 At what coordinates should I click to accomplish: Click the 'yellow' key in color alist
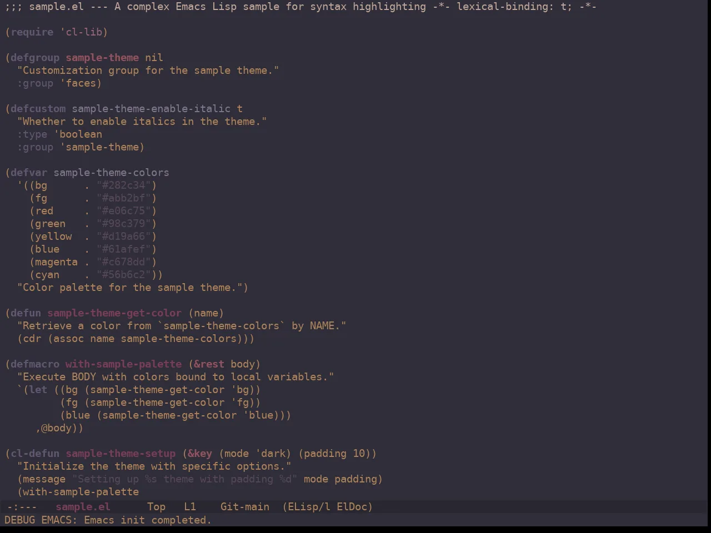pyautogui.click(x=53, y=237)
